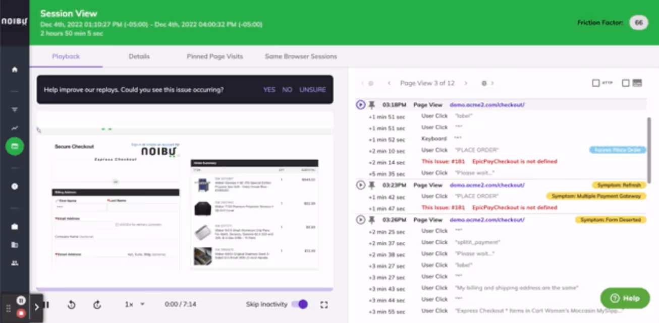Advance to the next page view with the right chevron
The width and height of the screenshot is (659, 323).
coord(467,83)
